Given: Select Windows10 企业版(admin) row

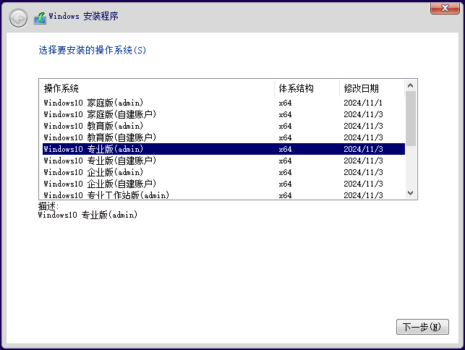Looking at the screenshot, I should pos(223,172).
